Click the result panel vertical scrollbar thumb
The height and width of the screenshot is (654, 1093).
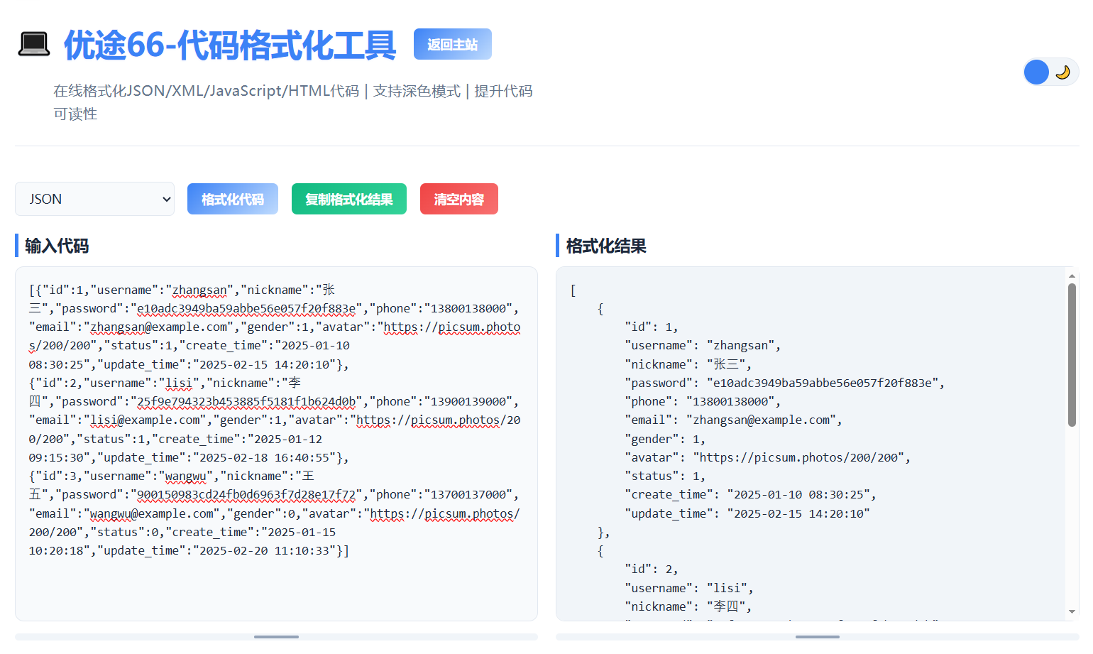pos(1072,355)
